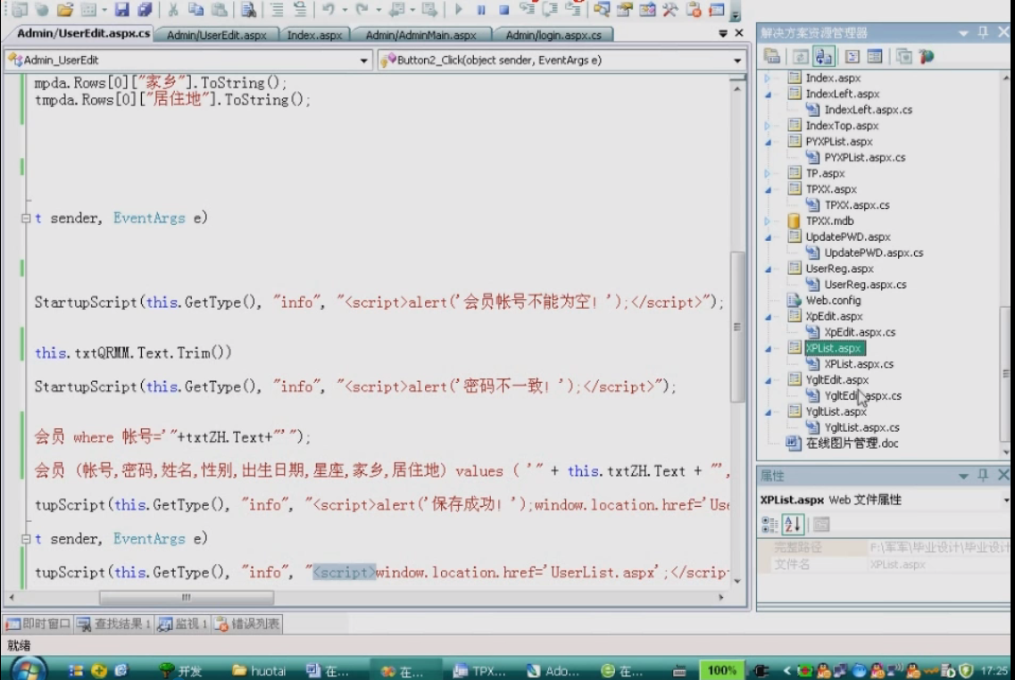Click the Find in Files toolbar icon
Screen dimensions: 1015x680
[248, 9]
